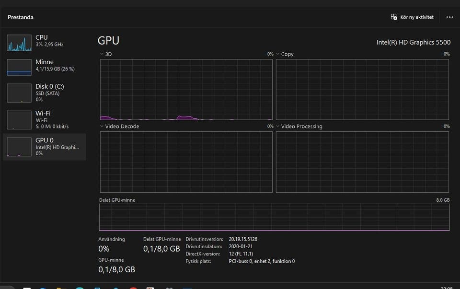
Task: Select Wi-Fi network graph in sidebar
Action: coord(19,119)
